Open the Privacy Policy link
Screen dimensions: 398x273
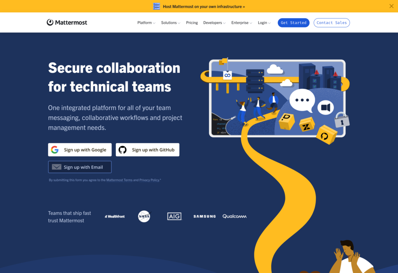pos(149,180)
